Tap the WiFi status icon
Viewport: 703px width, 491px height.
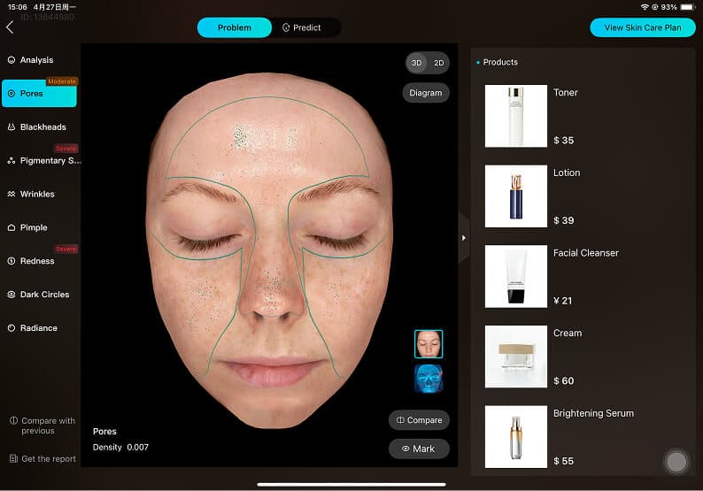pos(645,7)
